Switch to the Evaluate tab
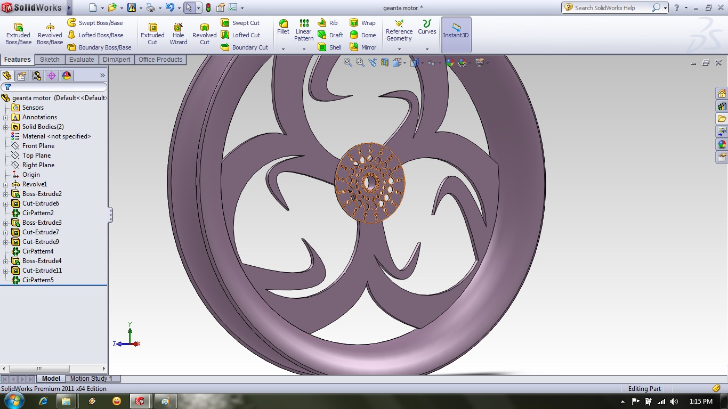The height and width of the screenshot is (409, 728). [x=82, y=60]
